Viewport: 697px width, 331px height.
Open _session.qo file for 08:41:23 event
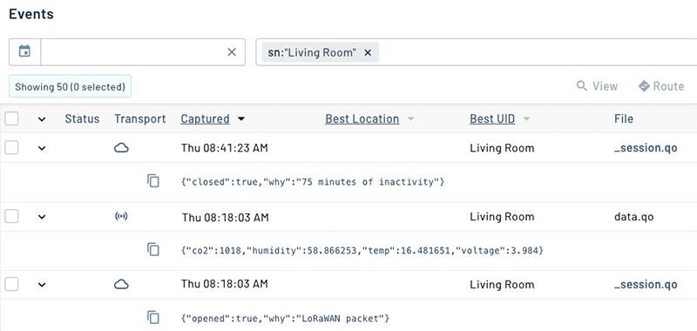pyautogui.click(x=646, y=148)
